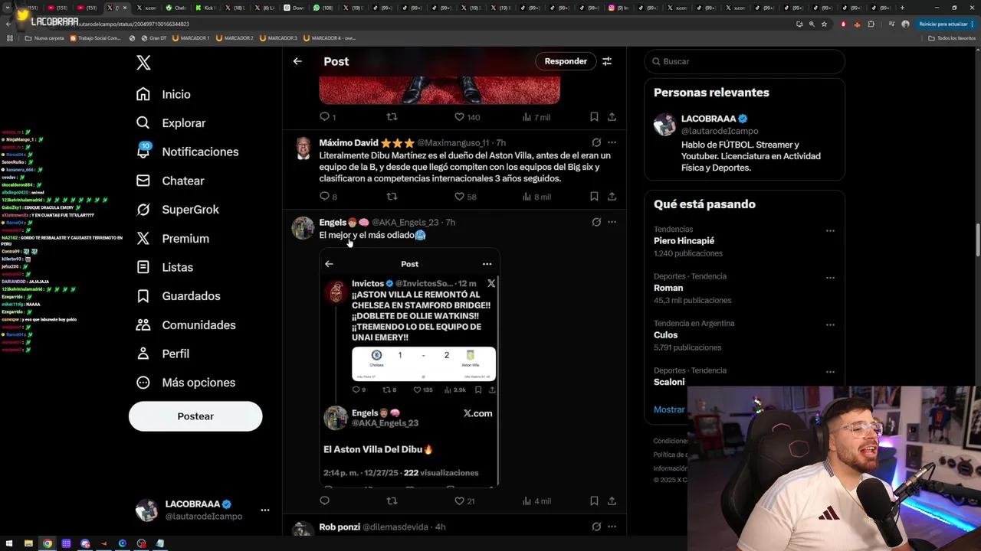Open Grok icon on Máximo David's post

click(x=596, y=142)
